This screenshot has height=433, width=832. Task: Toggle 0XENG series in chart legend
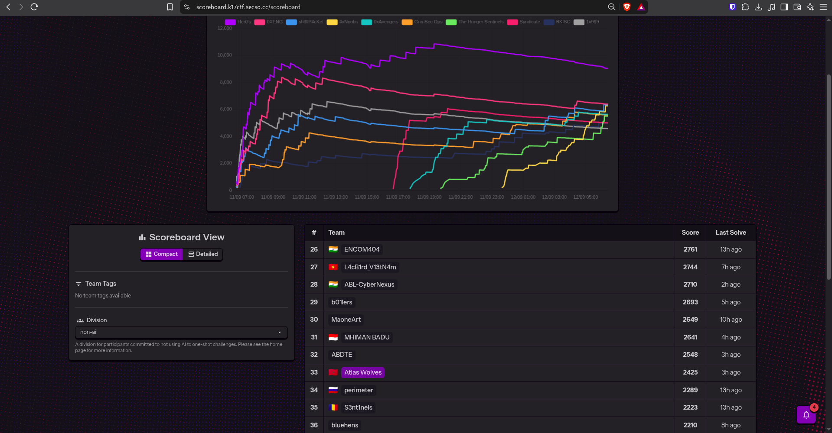[268, 22]
